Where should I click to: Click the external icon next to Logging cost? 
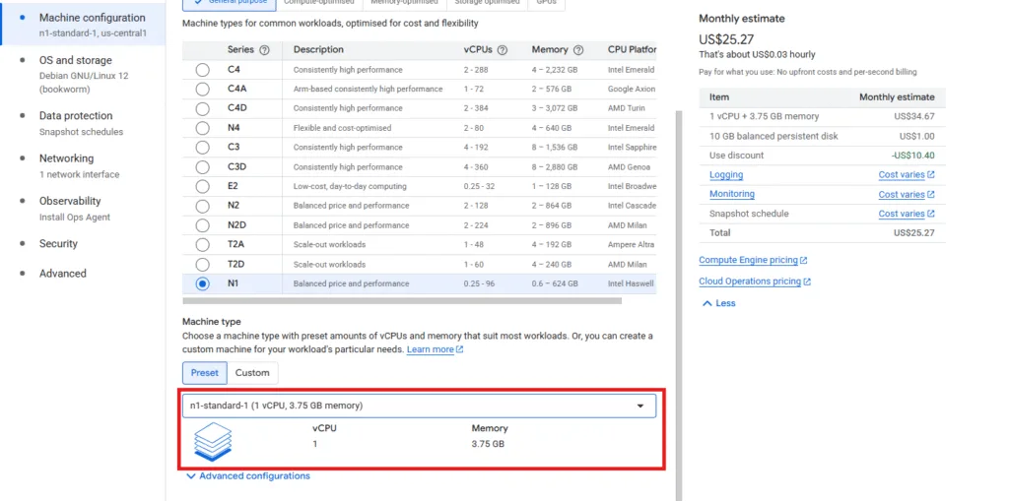point(930,175)
